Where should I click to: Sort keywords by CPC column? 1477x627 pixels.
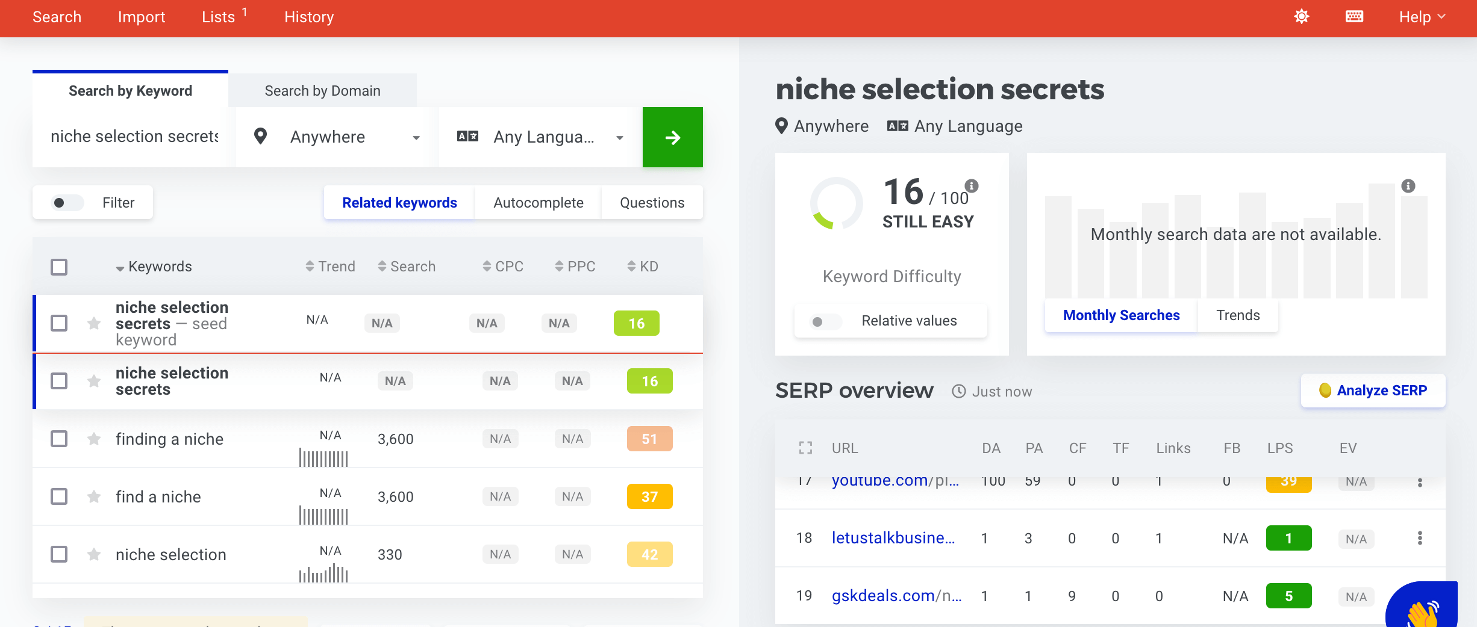pyautogui.click(x=503, y=266)
